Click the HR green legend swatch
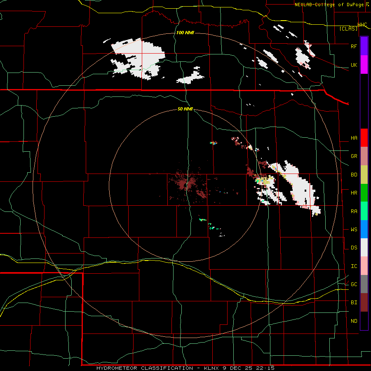This screenshot has width=371, height=371. [364, 193]
